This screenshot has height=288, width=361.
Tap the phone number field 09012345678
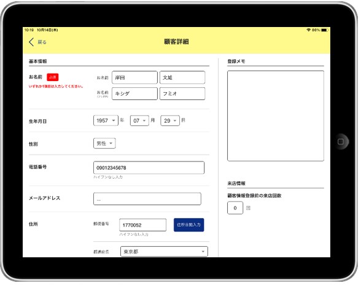click(x=149, y=168)
